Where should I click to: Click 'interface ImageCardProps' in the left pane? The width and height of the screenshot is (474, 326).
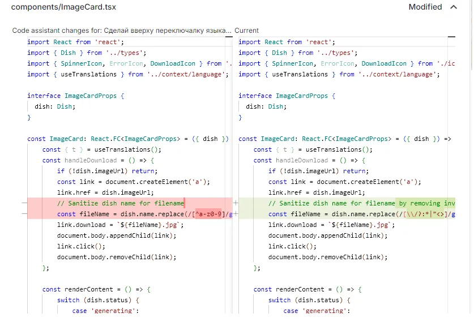[x=75, y=96]
